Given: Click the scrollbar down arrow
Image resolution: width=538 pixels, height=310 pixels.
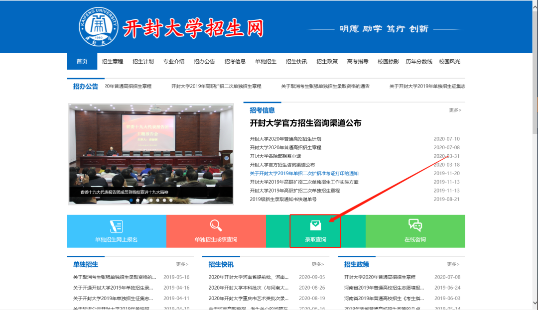Looking at the screenshot, I should click(x=535, y=303).
